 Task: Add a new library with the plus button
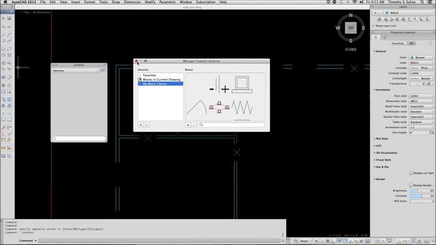click(x=141, y=125)
